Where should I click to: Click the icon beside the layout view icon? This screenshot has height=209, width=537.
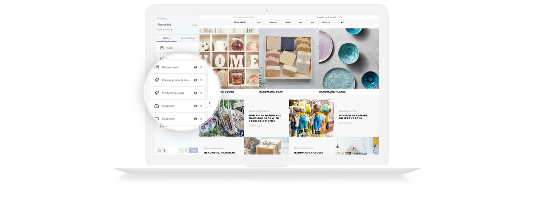tap(164, 150)
